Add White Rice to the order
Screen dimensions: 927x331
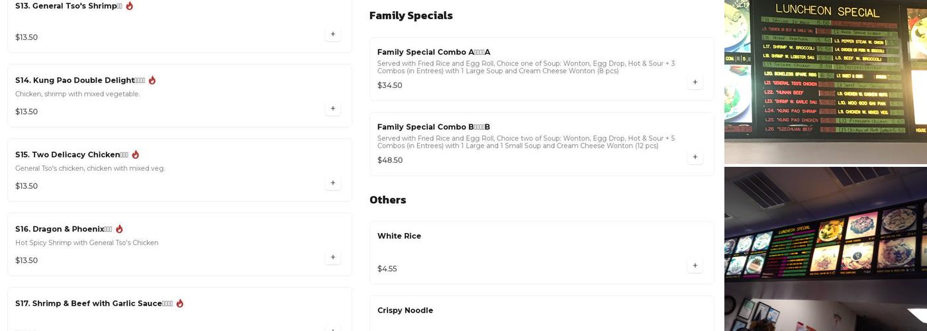(x=695, y=265)
